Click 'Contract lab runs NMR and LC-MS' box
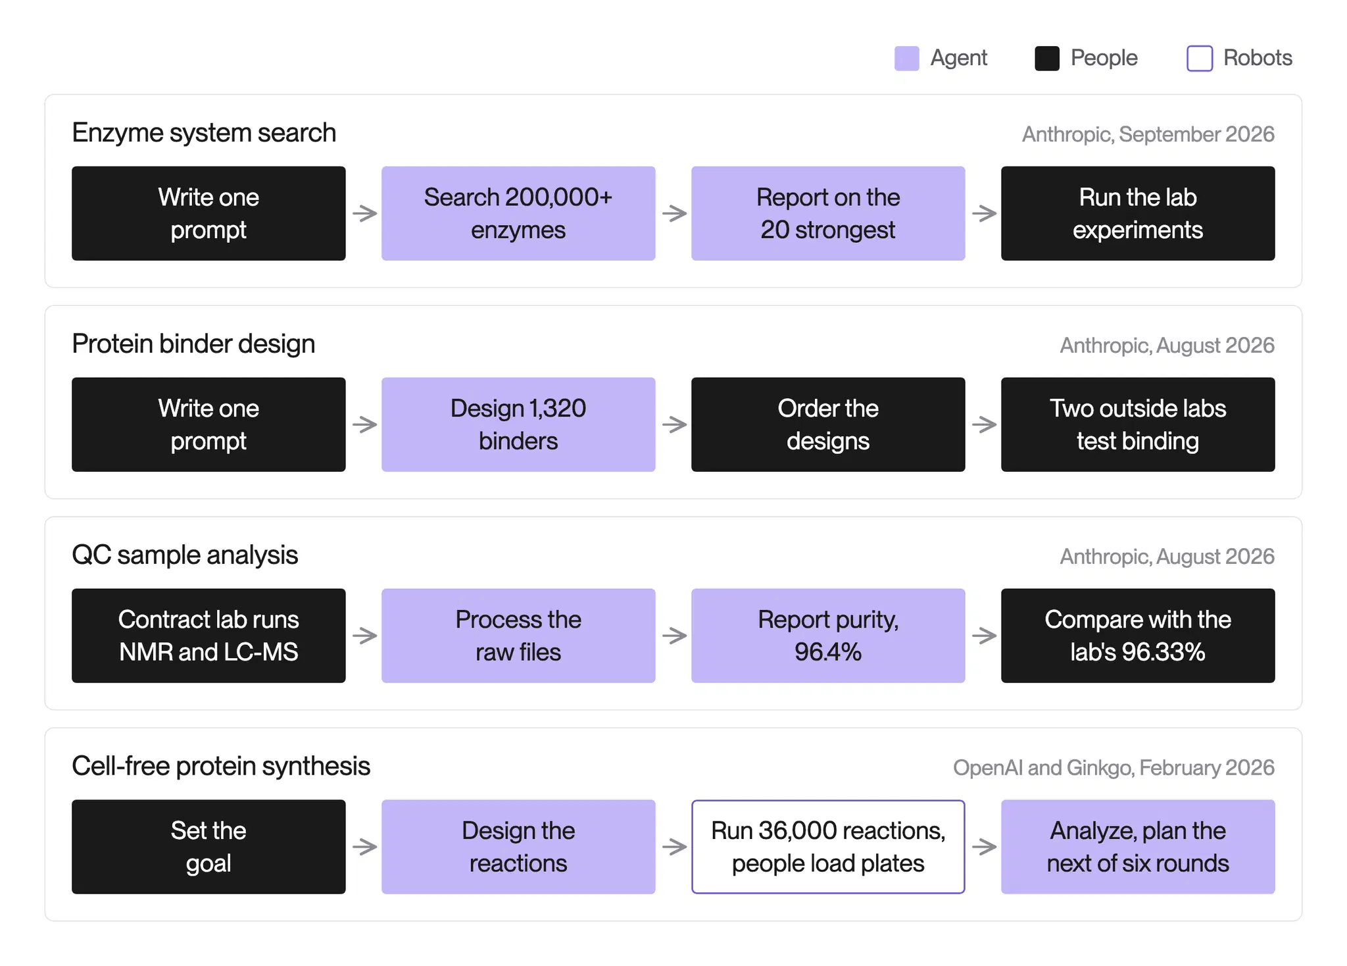 208,636
